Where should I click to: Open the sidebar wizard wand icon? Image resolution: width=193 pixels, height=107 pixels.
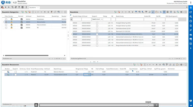(x=191, y=30)
